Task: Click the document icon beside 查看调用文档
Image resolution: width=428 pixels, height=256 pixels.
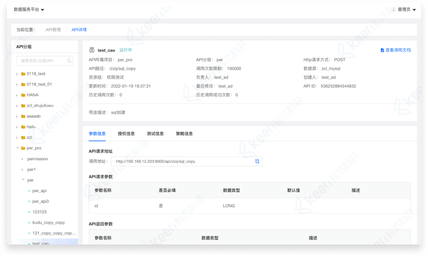Action: coord(382,50)
